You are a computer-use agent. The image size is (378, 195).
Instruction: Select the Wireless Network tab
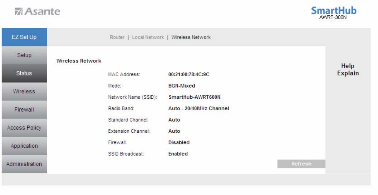click(x=191, y=38)
